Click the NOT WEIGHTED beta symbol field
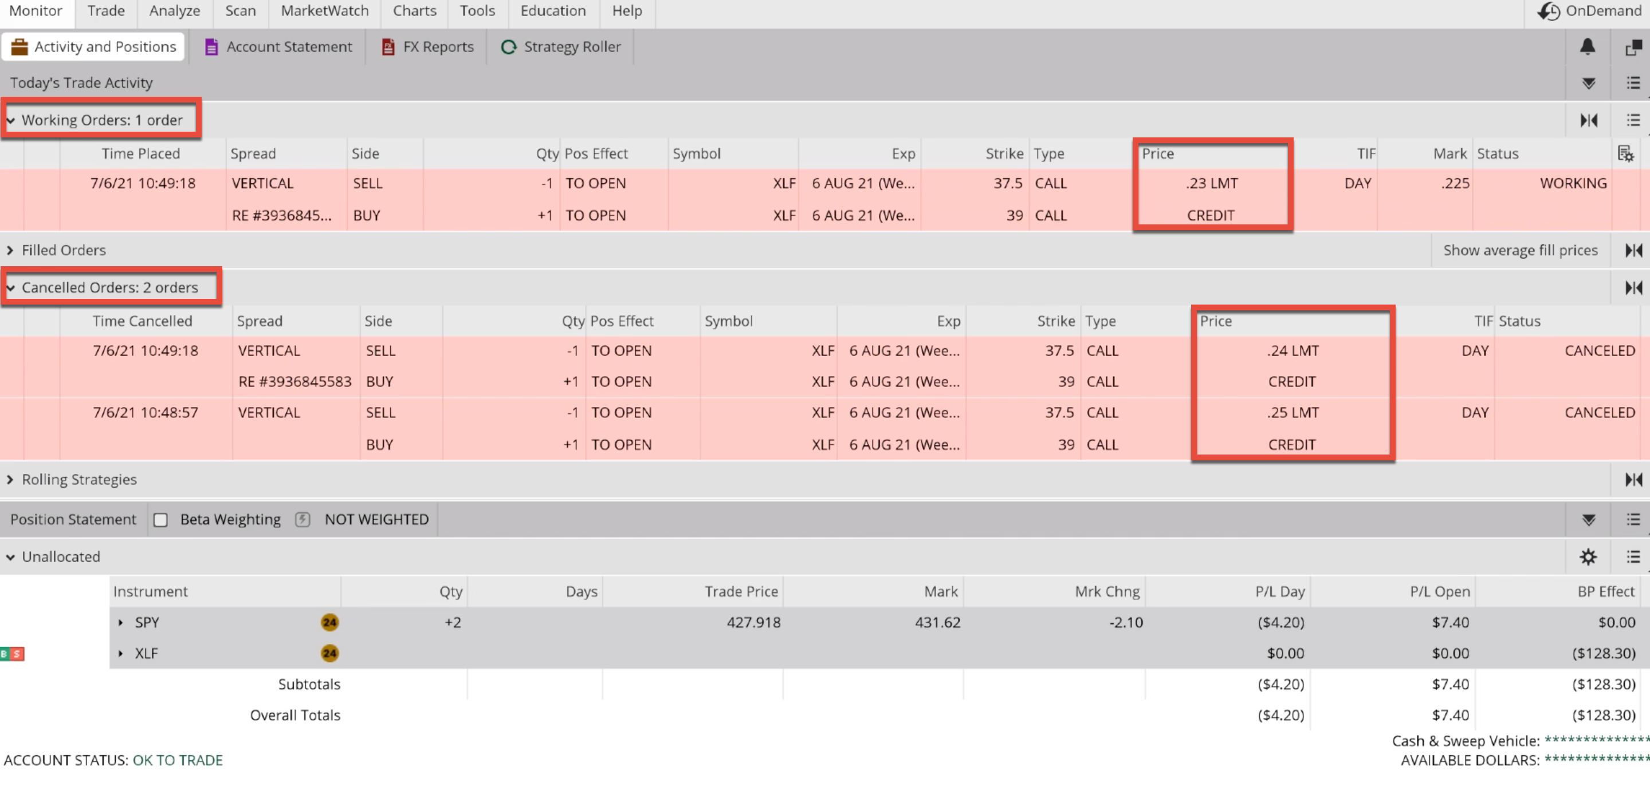Image resolution: width=1650 pixels, height=790 pixels. tap(376, 519)
